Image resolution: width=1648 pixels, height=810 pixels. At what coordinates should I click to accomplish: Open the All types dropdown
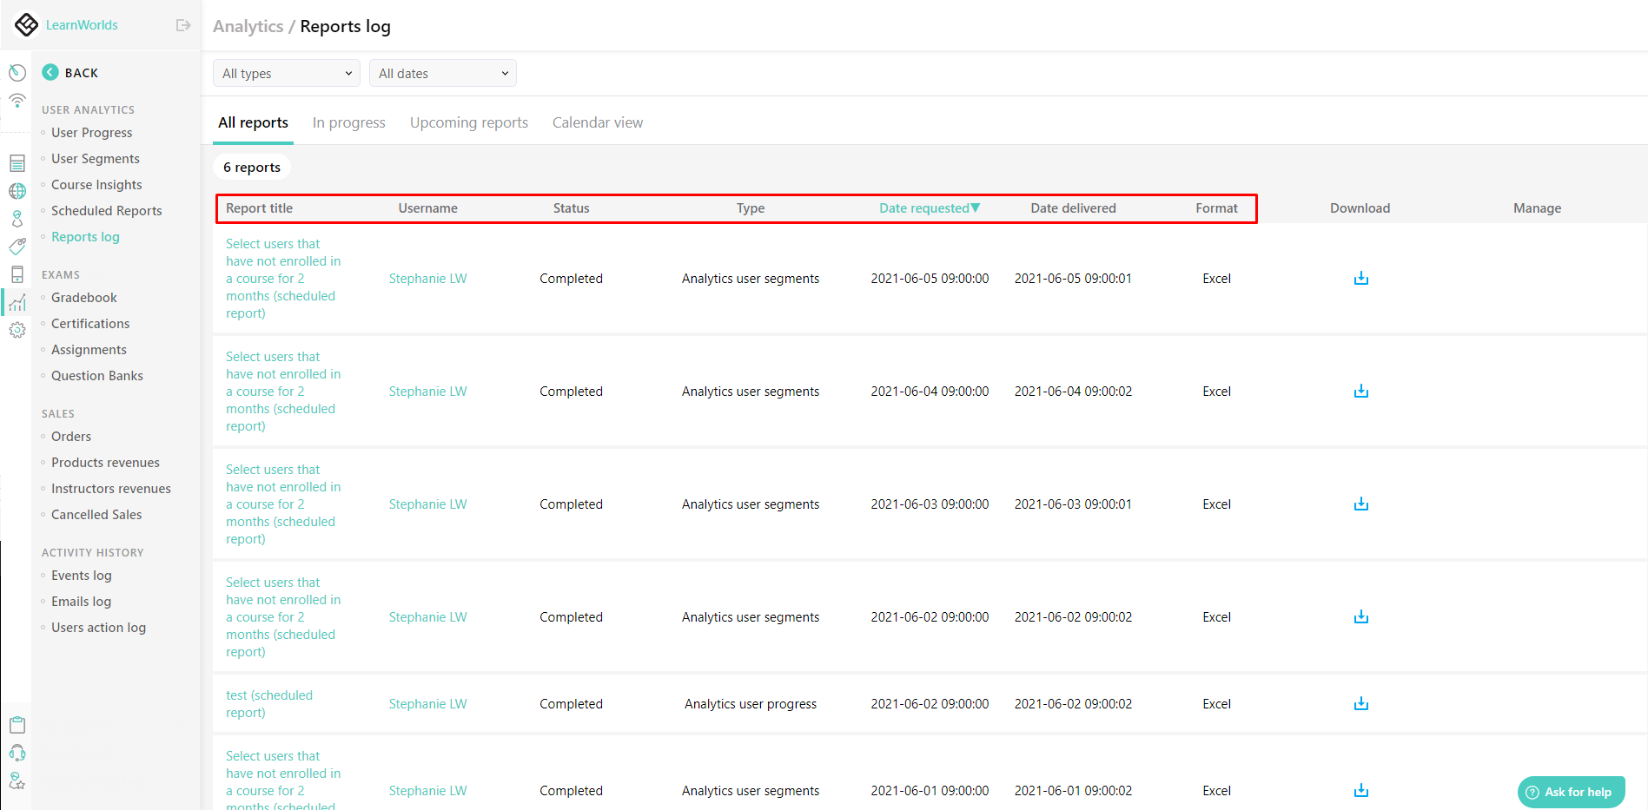tap(287, 74)
